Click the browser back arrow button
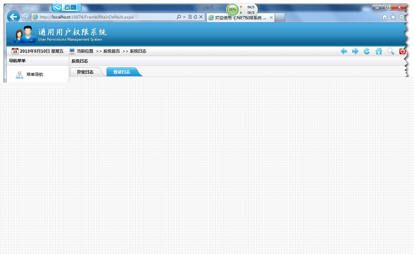Viewport: 414px width, 254px height. tap(13, 16)
